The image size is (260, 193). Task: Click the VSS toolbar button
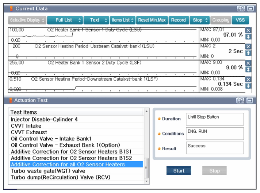click(240, 20)
